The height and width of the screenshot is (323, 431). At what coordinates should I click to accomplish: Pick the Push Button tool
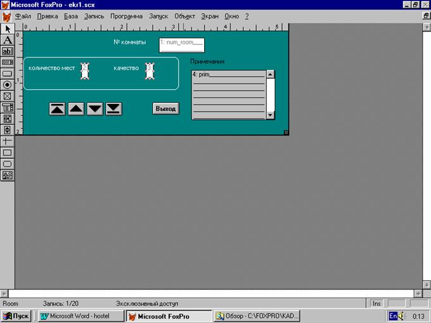[7, 73]
